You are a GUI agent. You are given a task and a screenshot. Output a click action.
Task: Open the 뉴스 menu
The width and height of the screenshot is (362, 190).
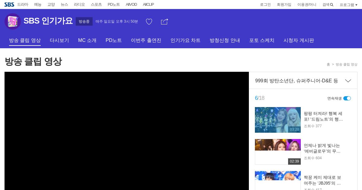[64, 5]
